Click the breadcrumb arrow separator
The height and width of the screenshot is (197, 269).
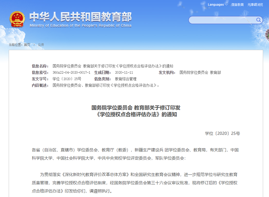tap(34, 45)
